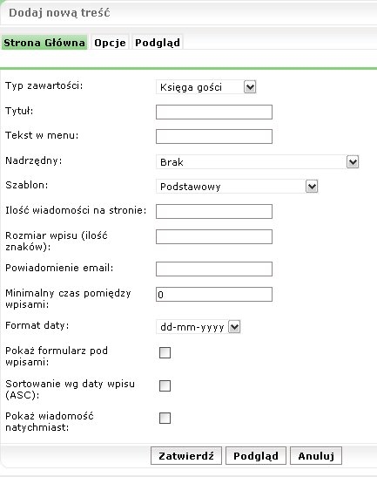This screenshot has width=377, height=477.
Task: Check Pokaż wiadomość natychmiast box
Action: point(165,418)
